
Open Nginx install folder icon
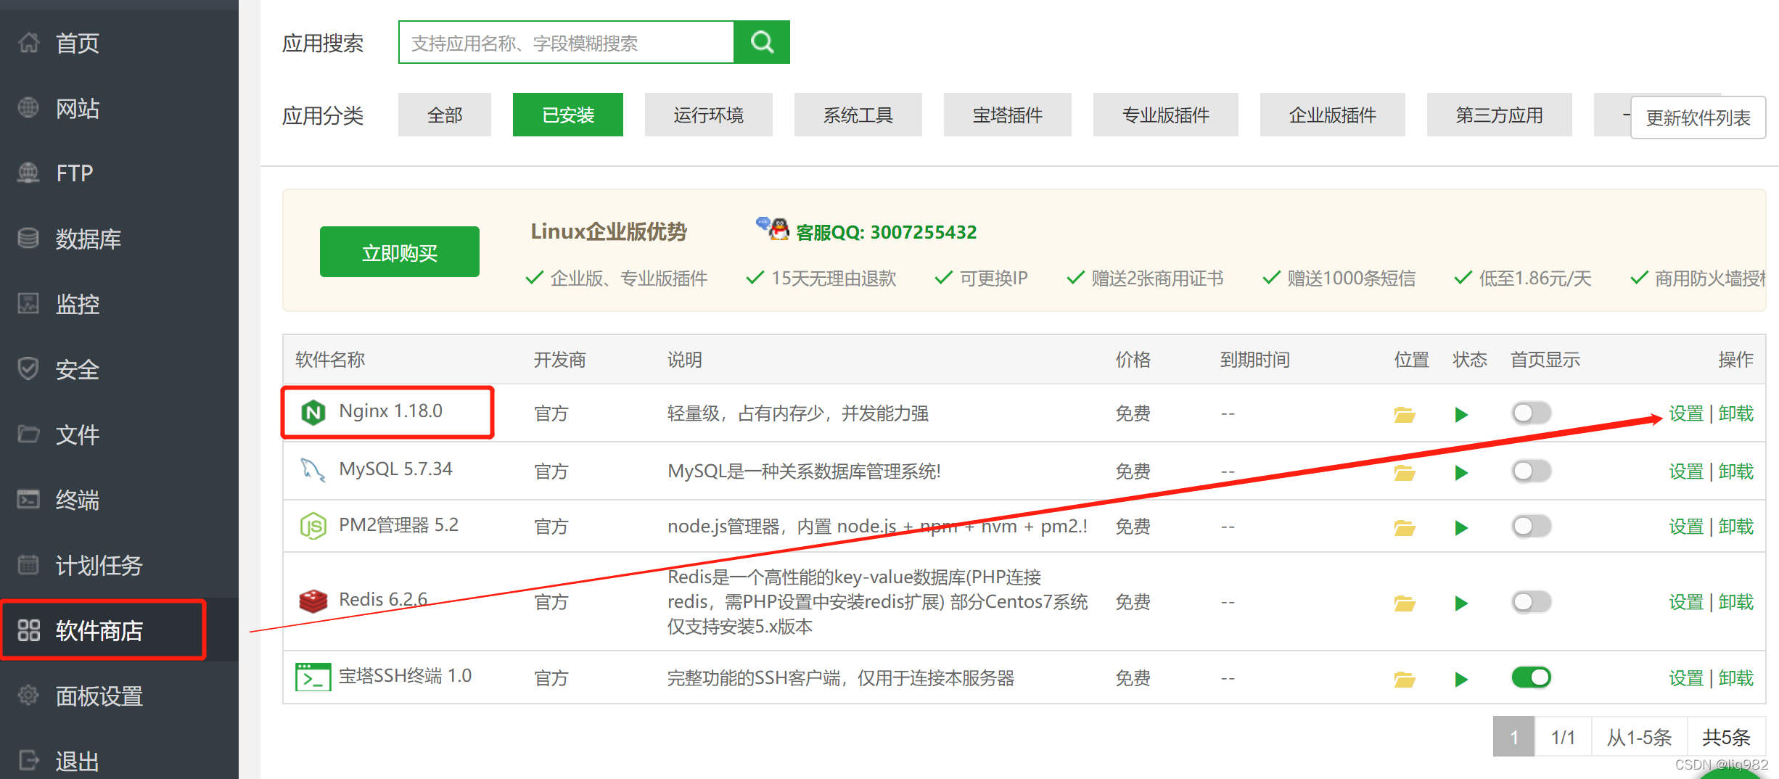pyautogui.click(x=1405, y=414)
